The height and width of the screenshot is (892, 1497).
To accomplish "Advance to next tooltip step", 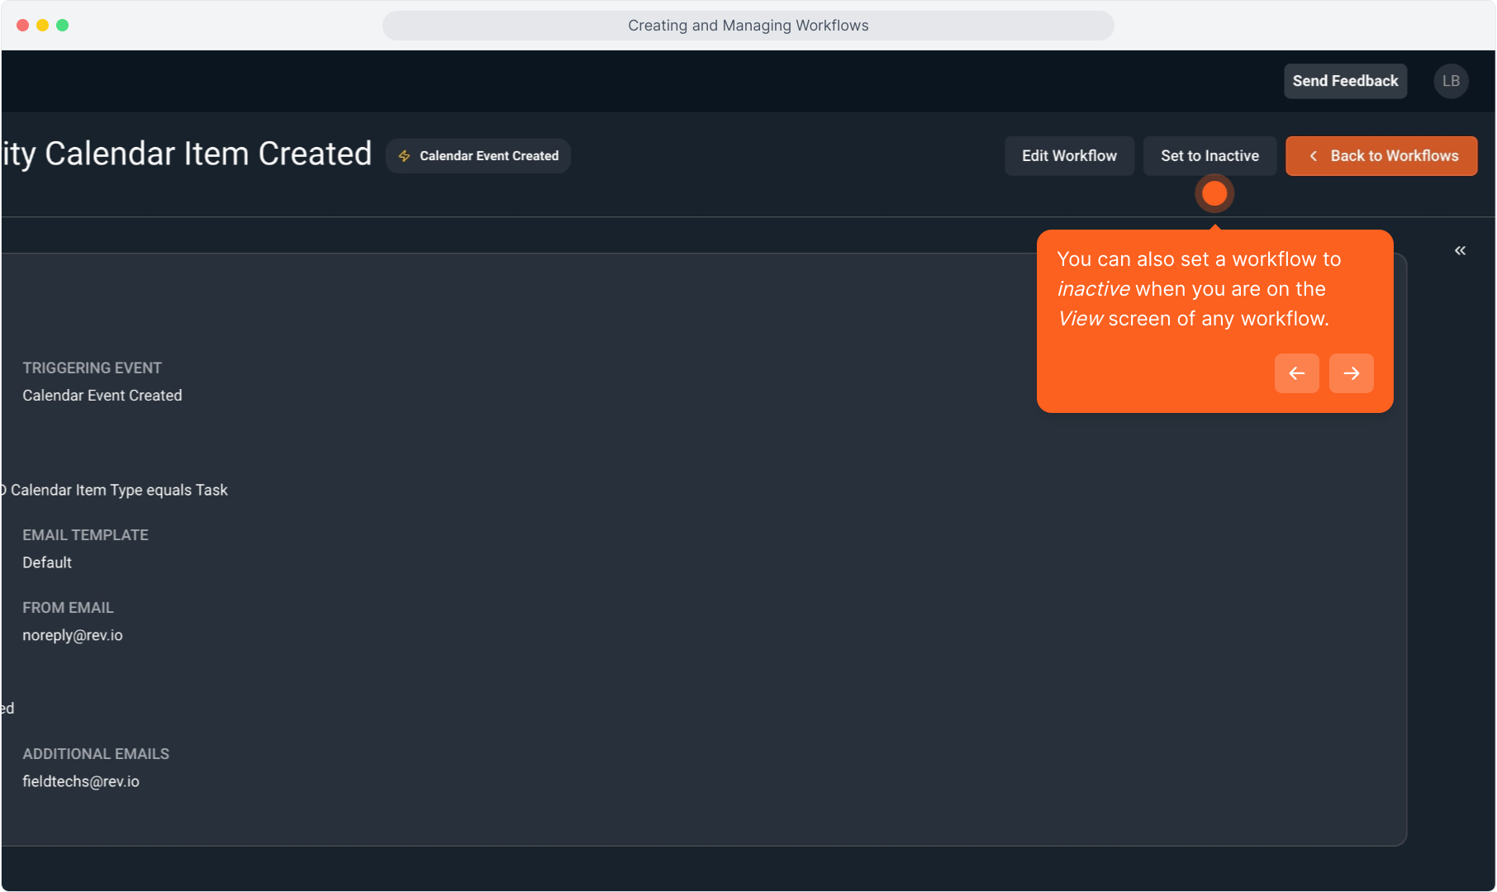I will 1351,373.
